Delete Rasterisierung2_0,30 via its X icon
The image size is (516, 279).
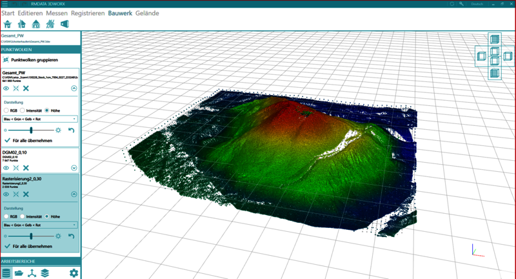pos(26,194)
